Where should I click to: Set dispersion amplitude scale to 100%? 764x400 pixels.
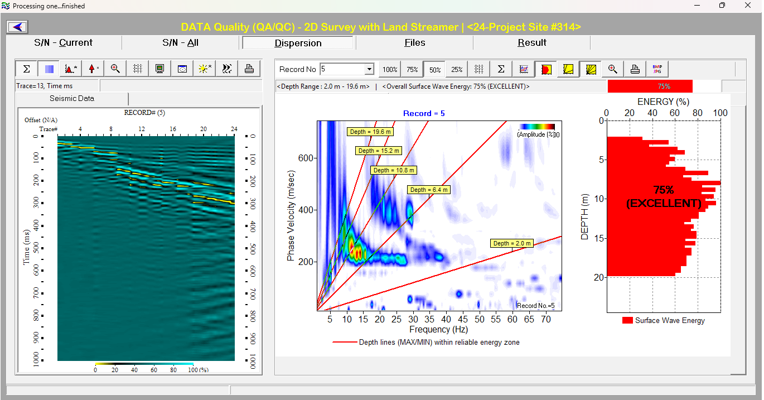tap(390, 69)
